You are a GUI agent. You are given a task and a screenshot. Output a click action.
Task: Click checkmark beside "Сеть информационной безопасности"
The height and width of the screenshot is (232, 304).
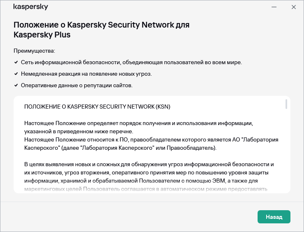(16, 62)
